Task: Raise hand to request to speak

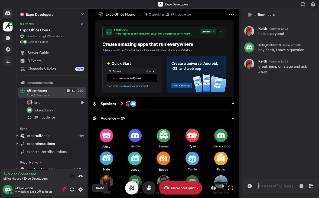Action: pos(149,188)
